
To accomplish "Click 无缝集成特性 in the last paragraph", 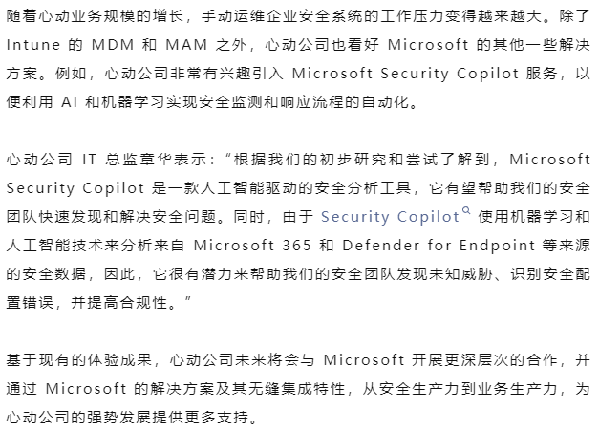I will (297, 389).
